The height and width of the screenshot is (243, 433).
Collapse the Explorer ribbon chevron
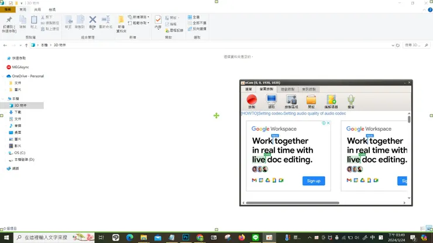tap(424, 10)
